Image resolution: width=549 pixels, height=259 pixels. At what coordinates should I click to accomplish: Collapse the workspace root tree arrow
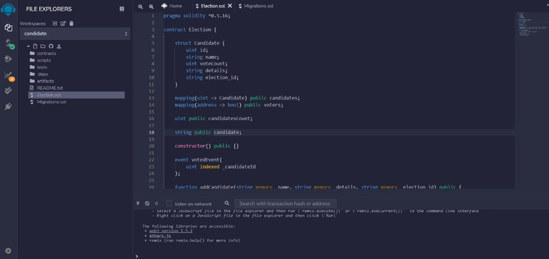[x=29, y=46]
